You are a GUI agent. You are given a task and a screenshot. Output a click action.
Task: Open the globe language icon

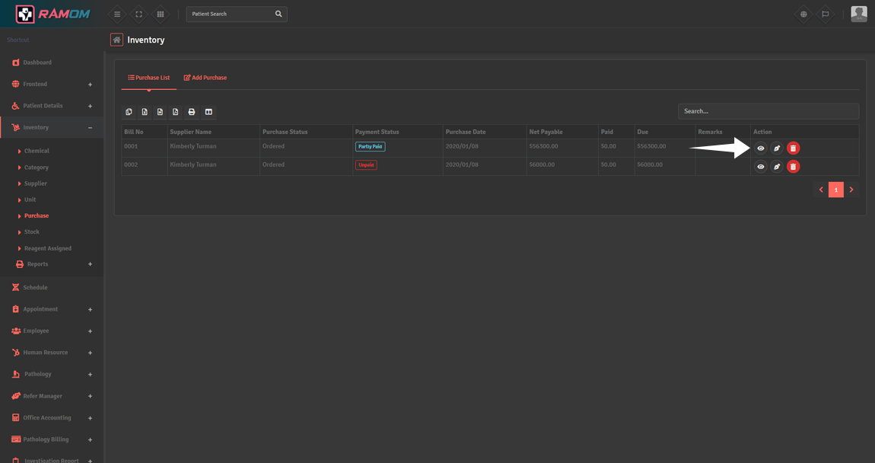point(803,14)
